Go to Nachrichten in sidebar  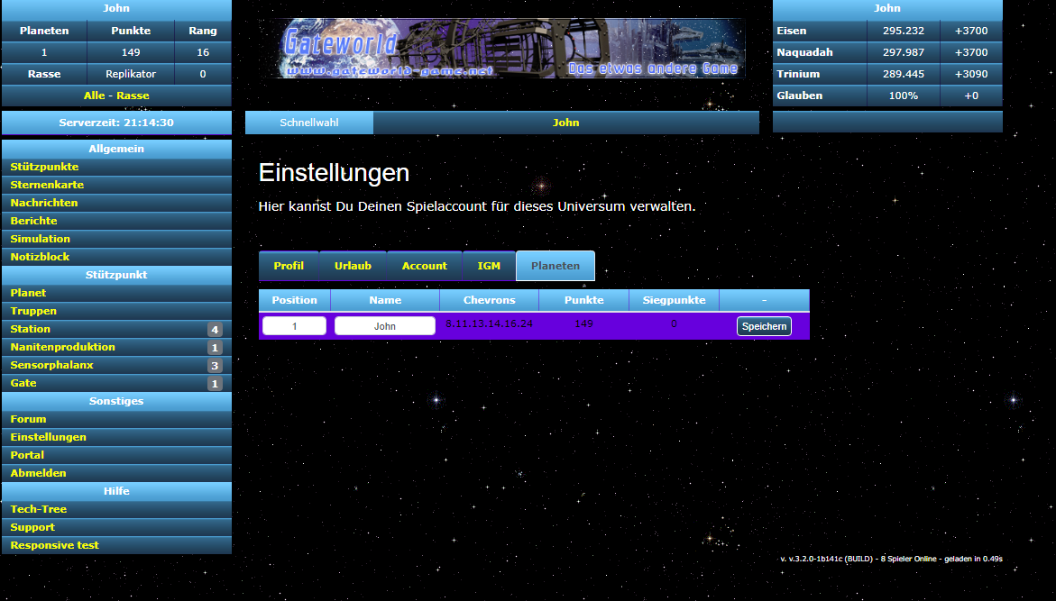44,203
